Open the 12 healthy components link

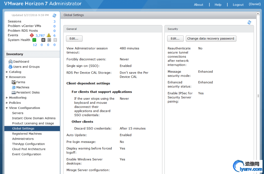[x=35, y=45]
